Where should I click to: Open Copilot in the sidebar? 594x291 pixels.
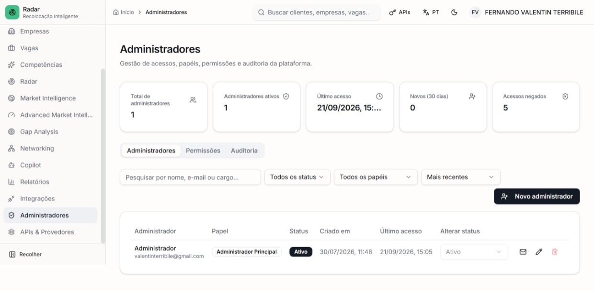[50, 165]
